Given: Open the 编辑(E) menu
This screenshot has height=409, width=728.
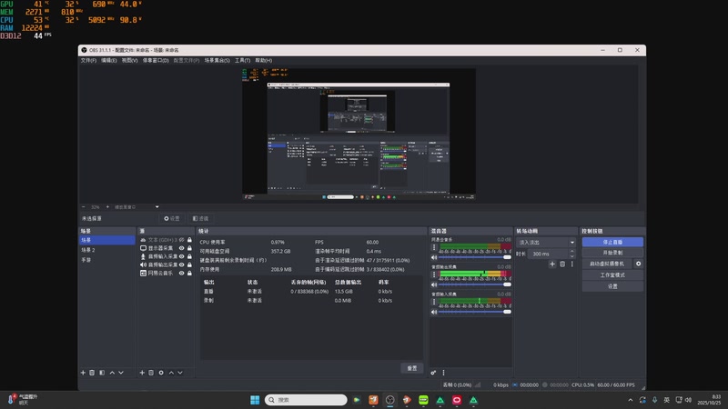Looking at the screenshot, I should coord(108,60).
